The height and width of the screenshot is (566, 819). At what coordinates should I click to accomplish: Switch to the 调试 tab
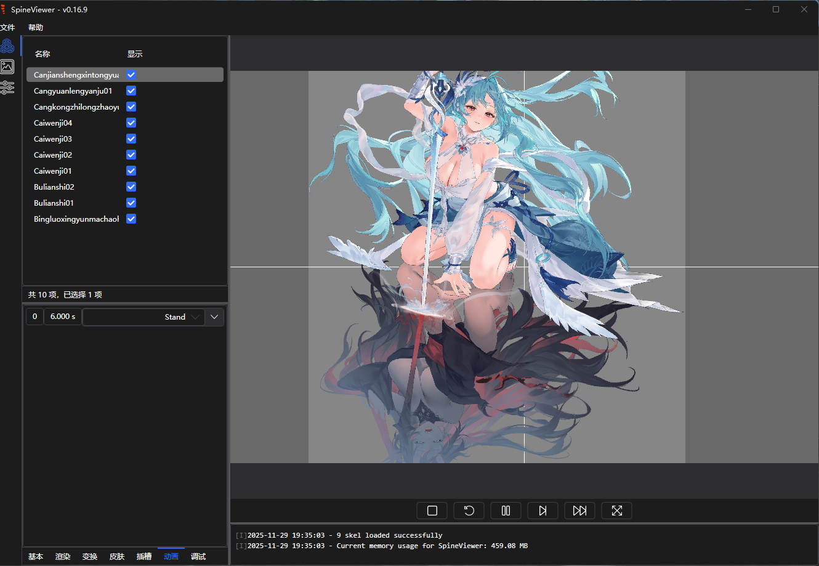pyautogui.click(x=198, y=556)
